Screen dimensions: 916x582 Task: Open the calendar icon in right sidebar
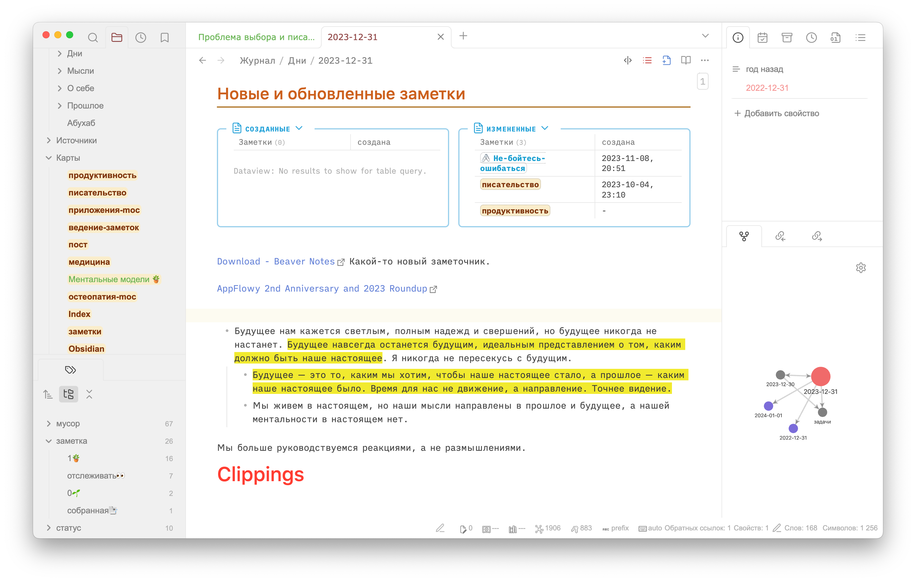[762, 37]
